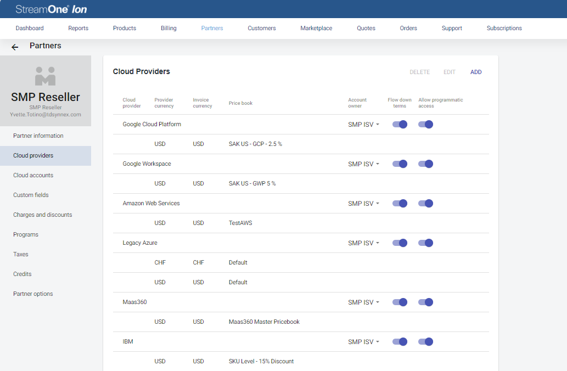Toggle Allow programmatic access for Amazon Web Services
Image resolution: width=567 pixels, height=371 pixels.
(x=425, y=203)
